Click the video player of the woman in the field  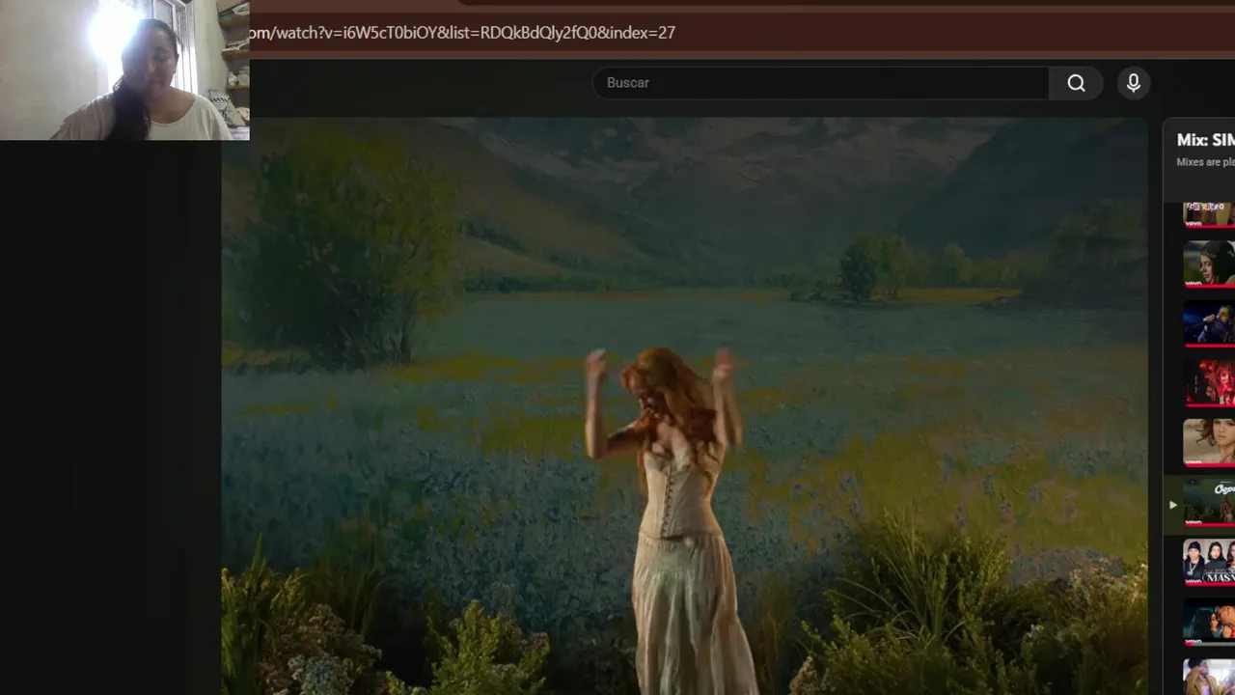[684, 406]
